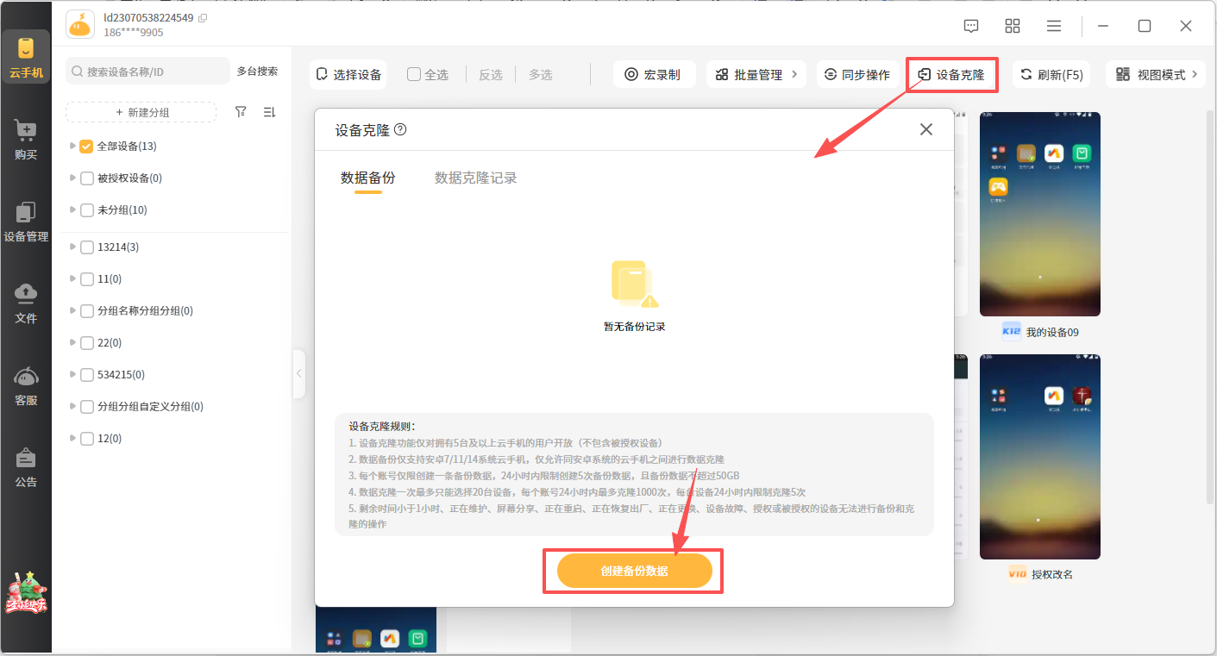Click the 创建备份数据 button

634,571
